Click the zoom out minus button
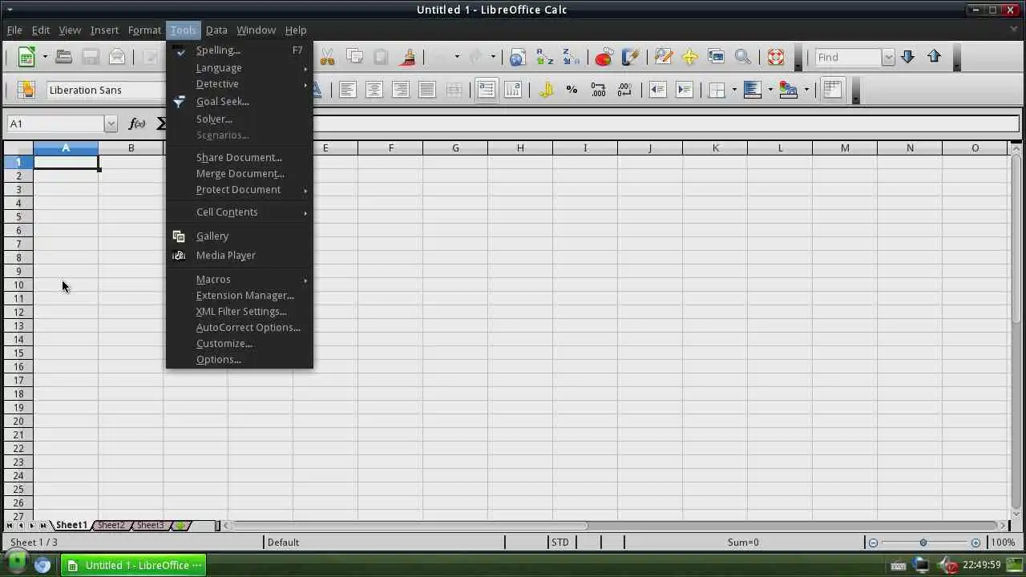 point(873,543)
